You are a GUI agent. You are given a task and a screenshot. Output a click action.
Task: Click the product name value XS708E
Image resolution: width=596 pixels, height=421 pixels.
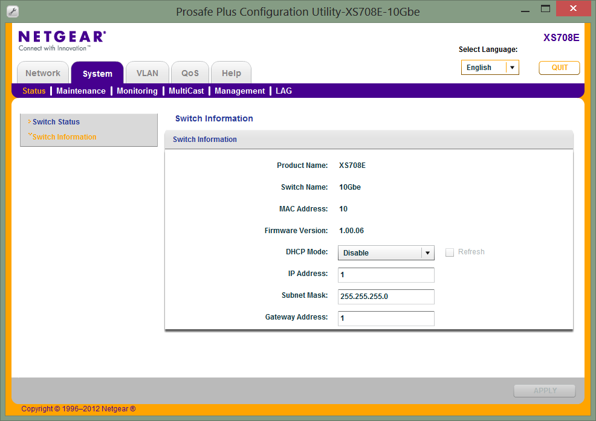tap(352, 166)
